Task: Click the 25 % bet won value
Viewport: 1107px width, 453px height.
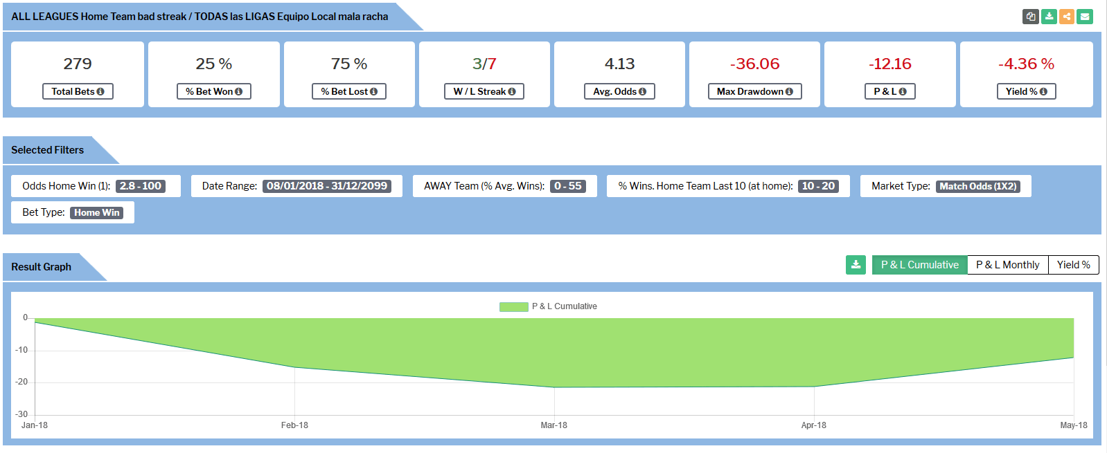Action: tap(214, 64)
